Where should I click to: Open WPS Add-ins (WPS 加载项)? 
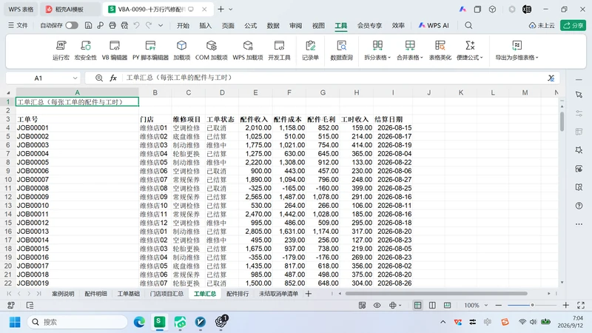[x=248, y=50]
